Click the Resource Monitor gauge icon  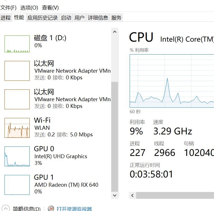point(51,208)
